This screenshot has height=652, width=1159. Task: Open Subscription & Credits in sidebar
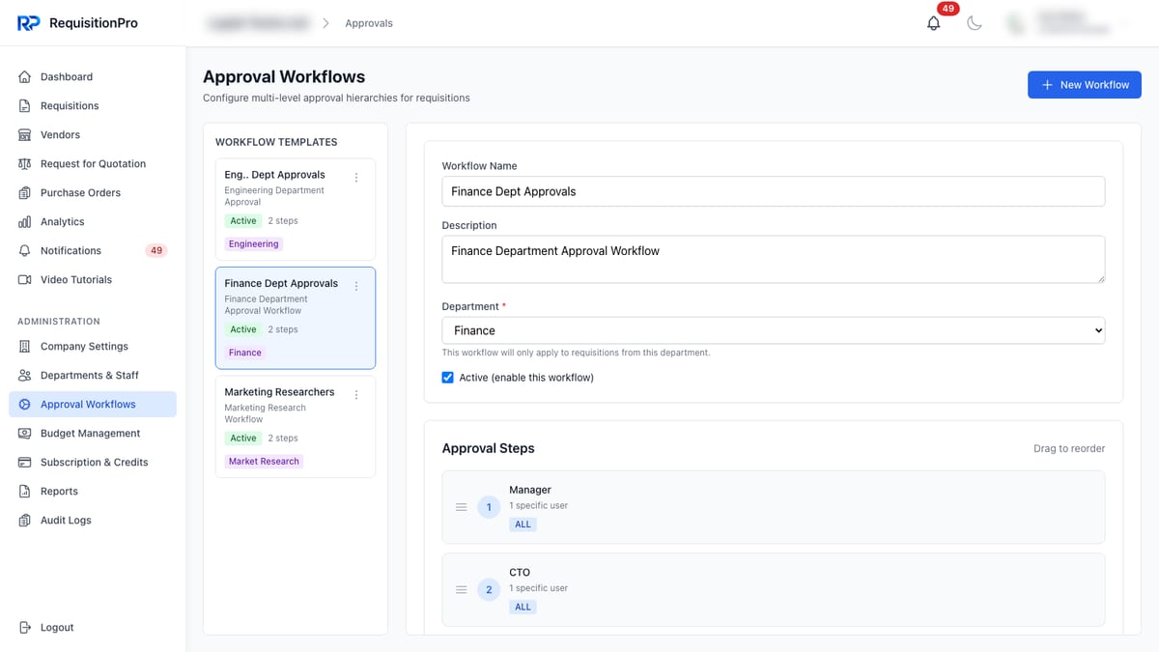tap(93, 462)
